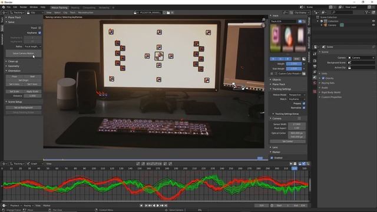Toggle the Prepass checkbox

click(x=304, y=104)
